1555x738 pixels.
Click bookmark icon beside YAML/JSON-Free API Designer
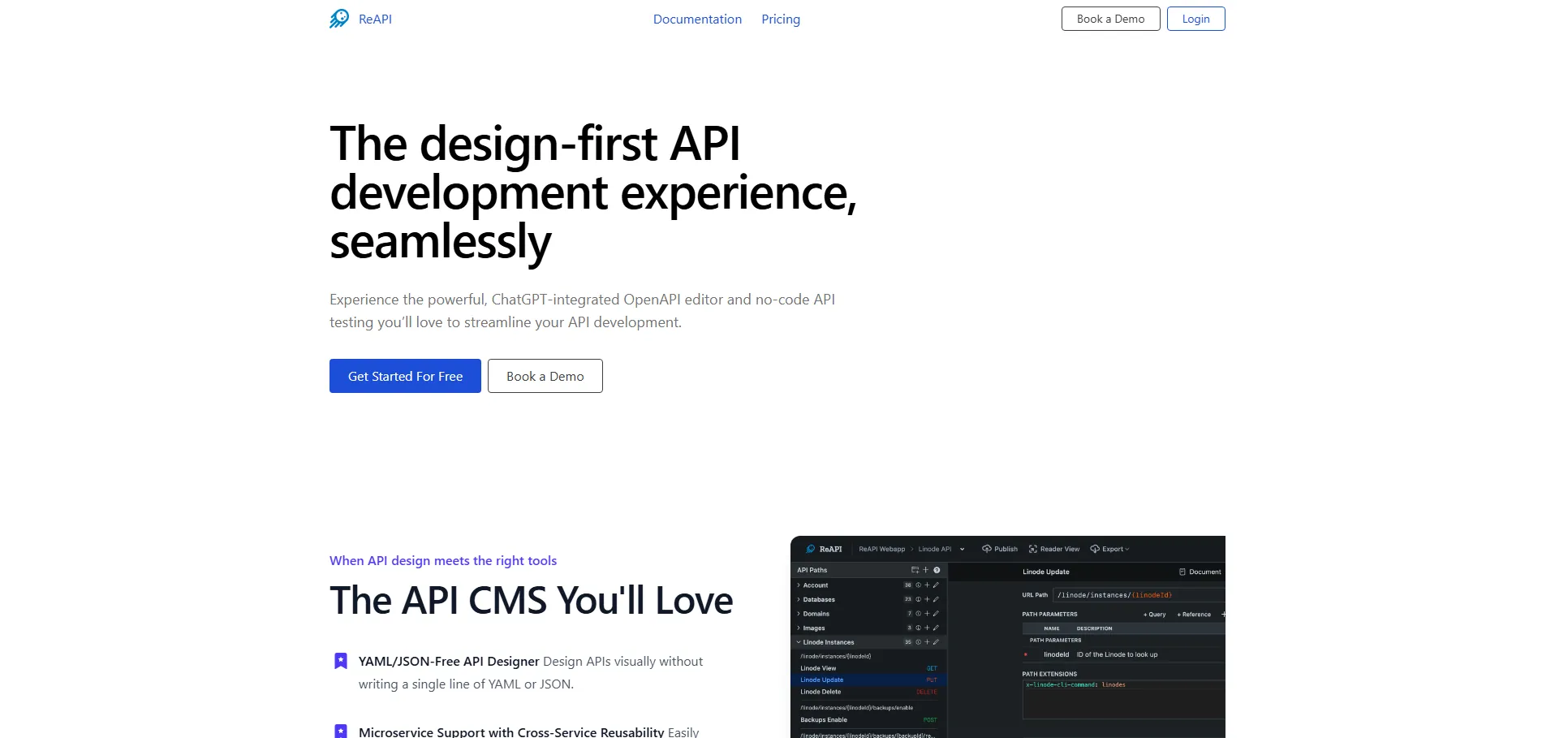click(x=341, y=661)
